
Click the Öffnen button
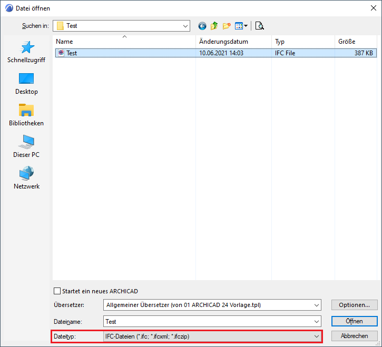pos(354,321)
